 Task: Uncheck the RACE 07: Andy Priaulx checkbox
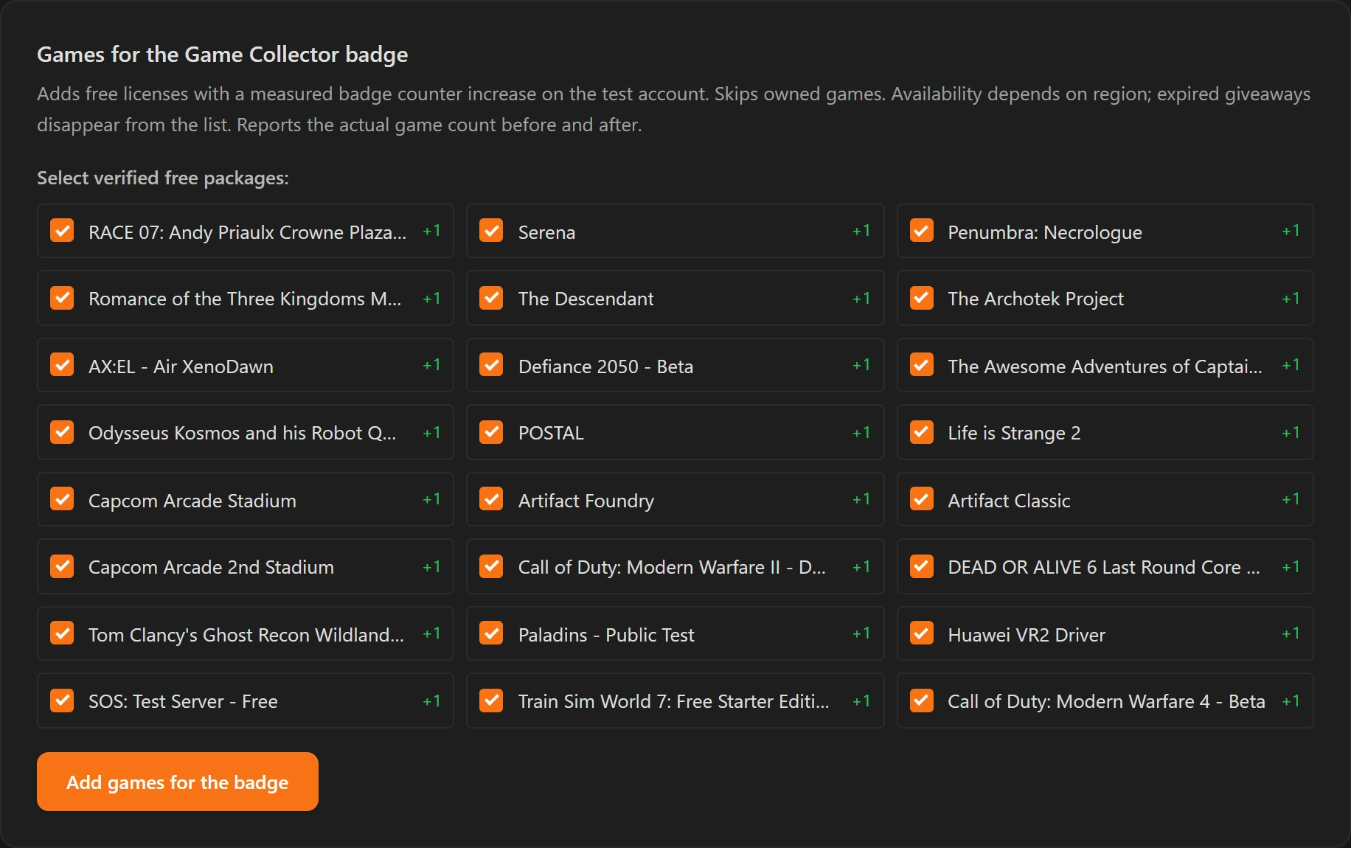[x=62, y=231]
